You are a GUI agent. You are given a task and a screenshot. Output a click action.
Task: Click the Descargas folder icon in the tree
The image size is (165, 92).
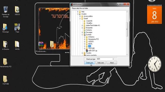pyautogui.click(x=85, y=32)
